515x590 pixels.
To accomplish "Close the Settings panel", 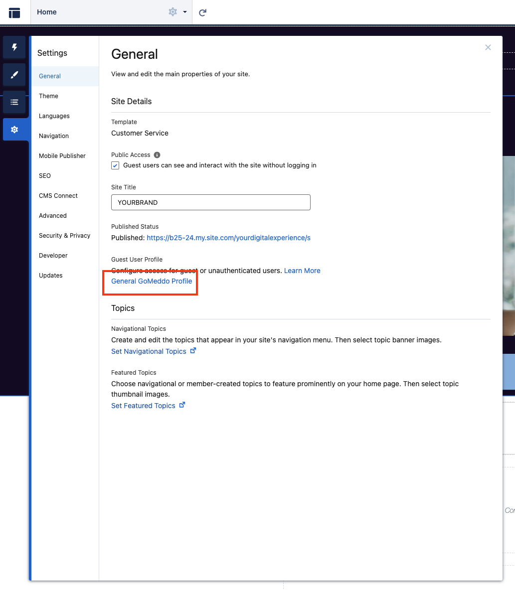I will click(x=488, y=47).
